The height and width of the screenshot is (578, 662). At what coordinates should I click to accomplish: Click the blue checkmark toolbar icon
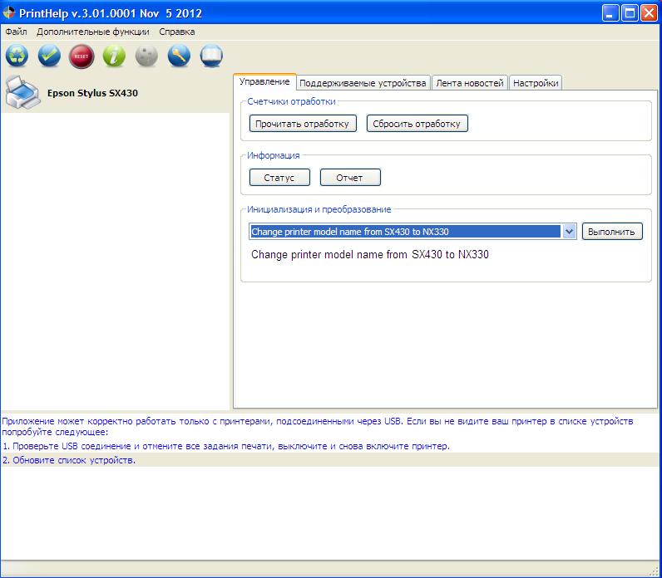(x=49, y=56)
